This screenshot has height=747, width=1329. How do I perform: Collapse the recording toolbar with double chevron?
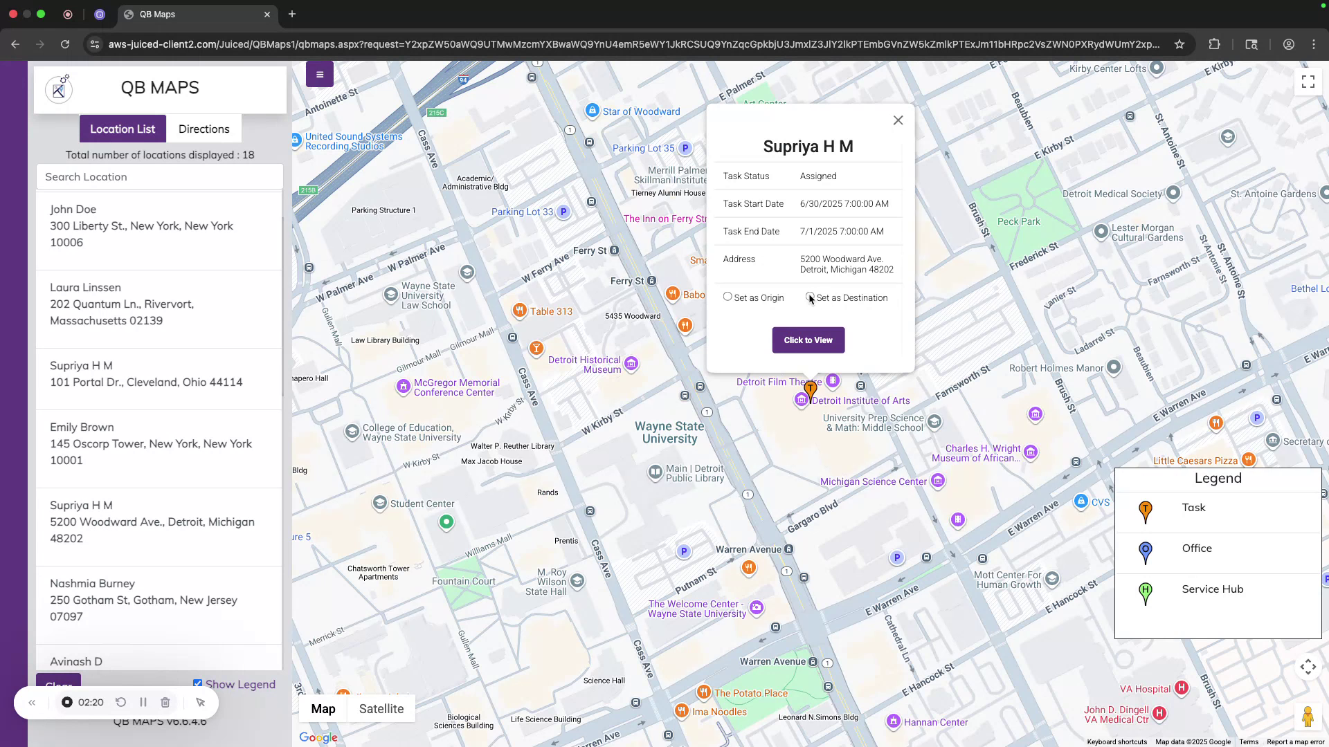tap(32, 702)
